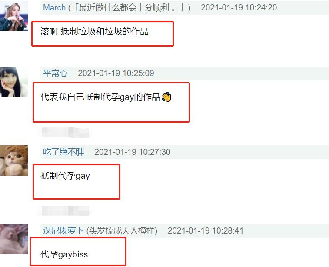Click the comment text 代孕gaybiss
This screenshot has height=267, width=329.
tap(64, 254)
